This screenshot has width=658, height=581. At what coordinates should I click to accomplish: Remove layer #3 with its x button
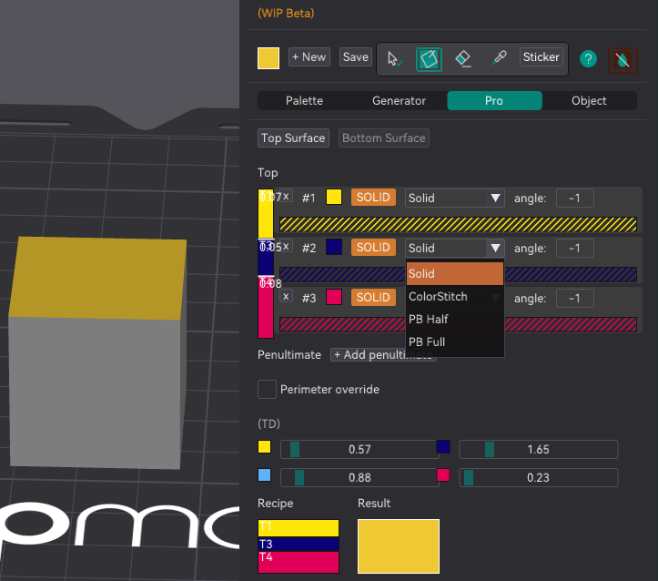tap(286, 296)
